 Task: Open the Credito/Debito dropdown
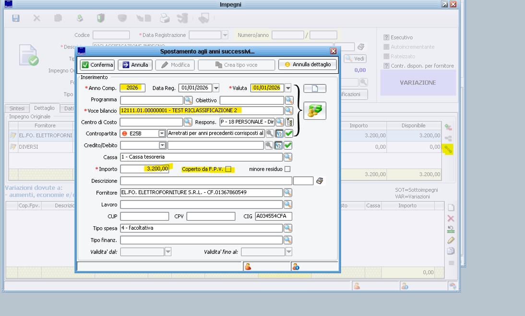point(162,145)
